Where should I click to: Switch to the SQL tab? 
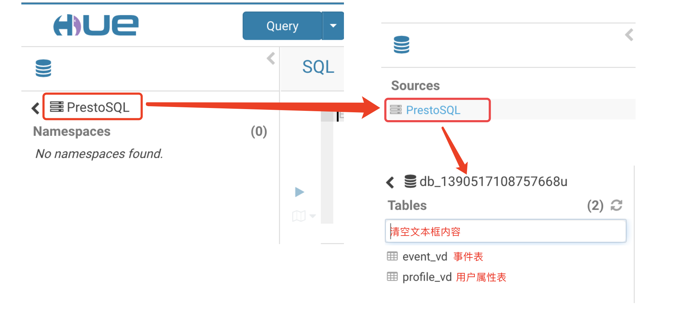[318, 67]
